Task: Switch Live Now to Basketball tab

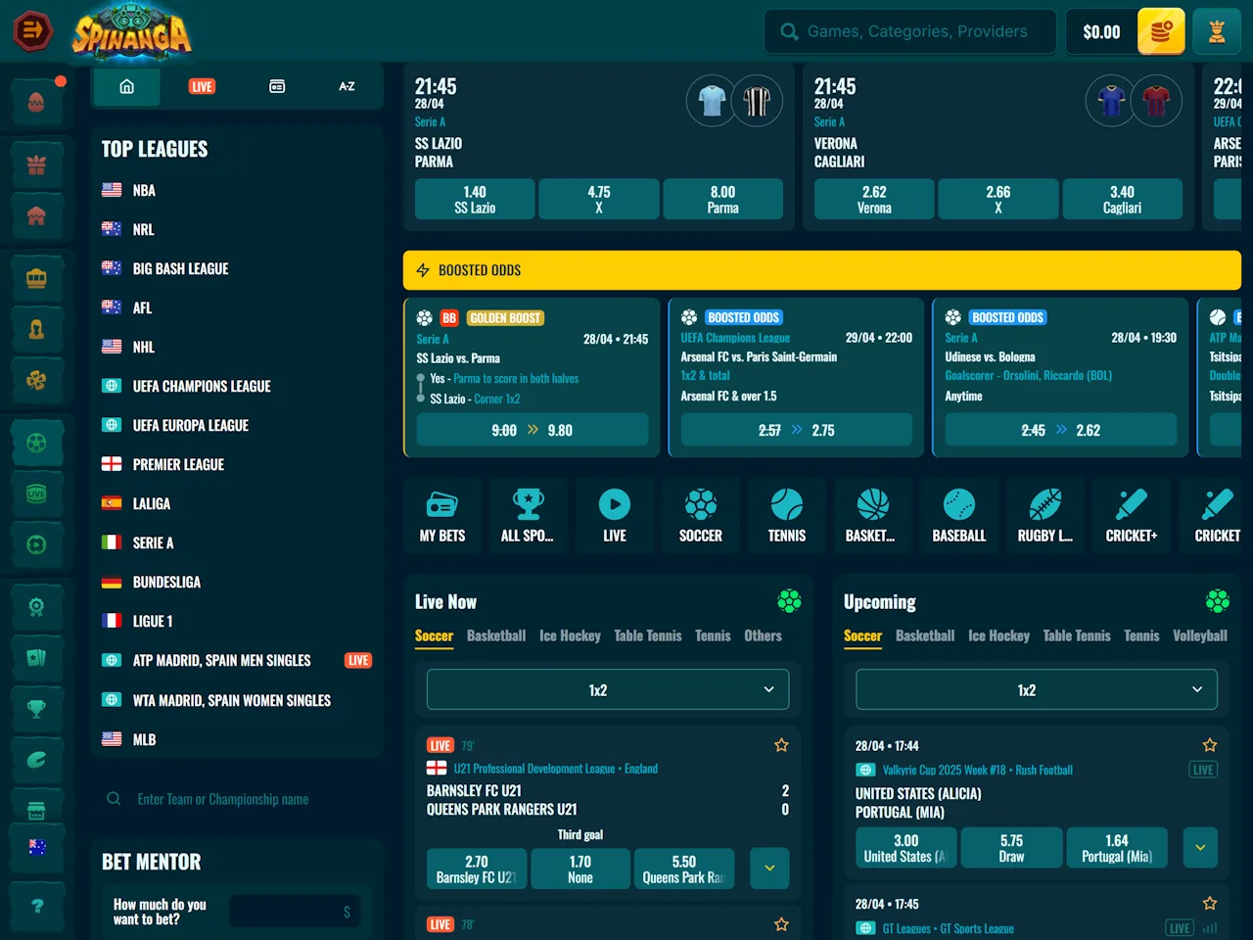Action: (496, 635)
